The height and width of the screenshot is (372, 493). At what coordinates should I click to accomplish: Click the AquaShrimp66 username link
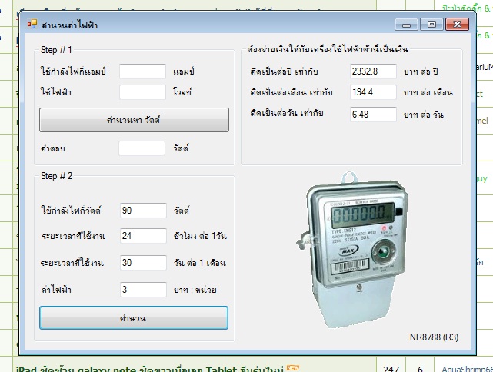pos(467,369)
